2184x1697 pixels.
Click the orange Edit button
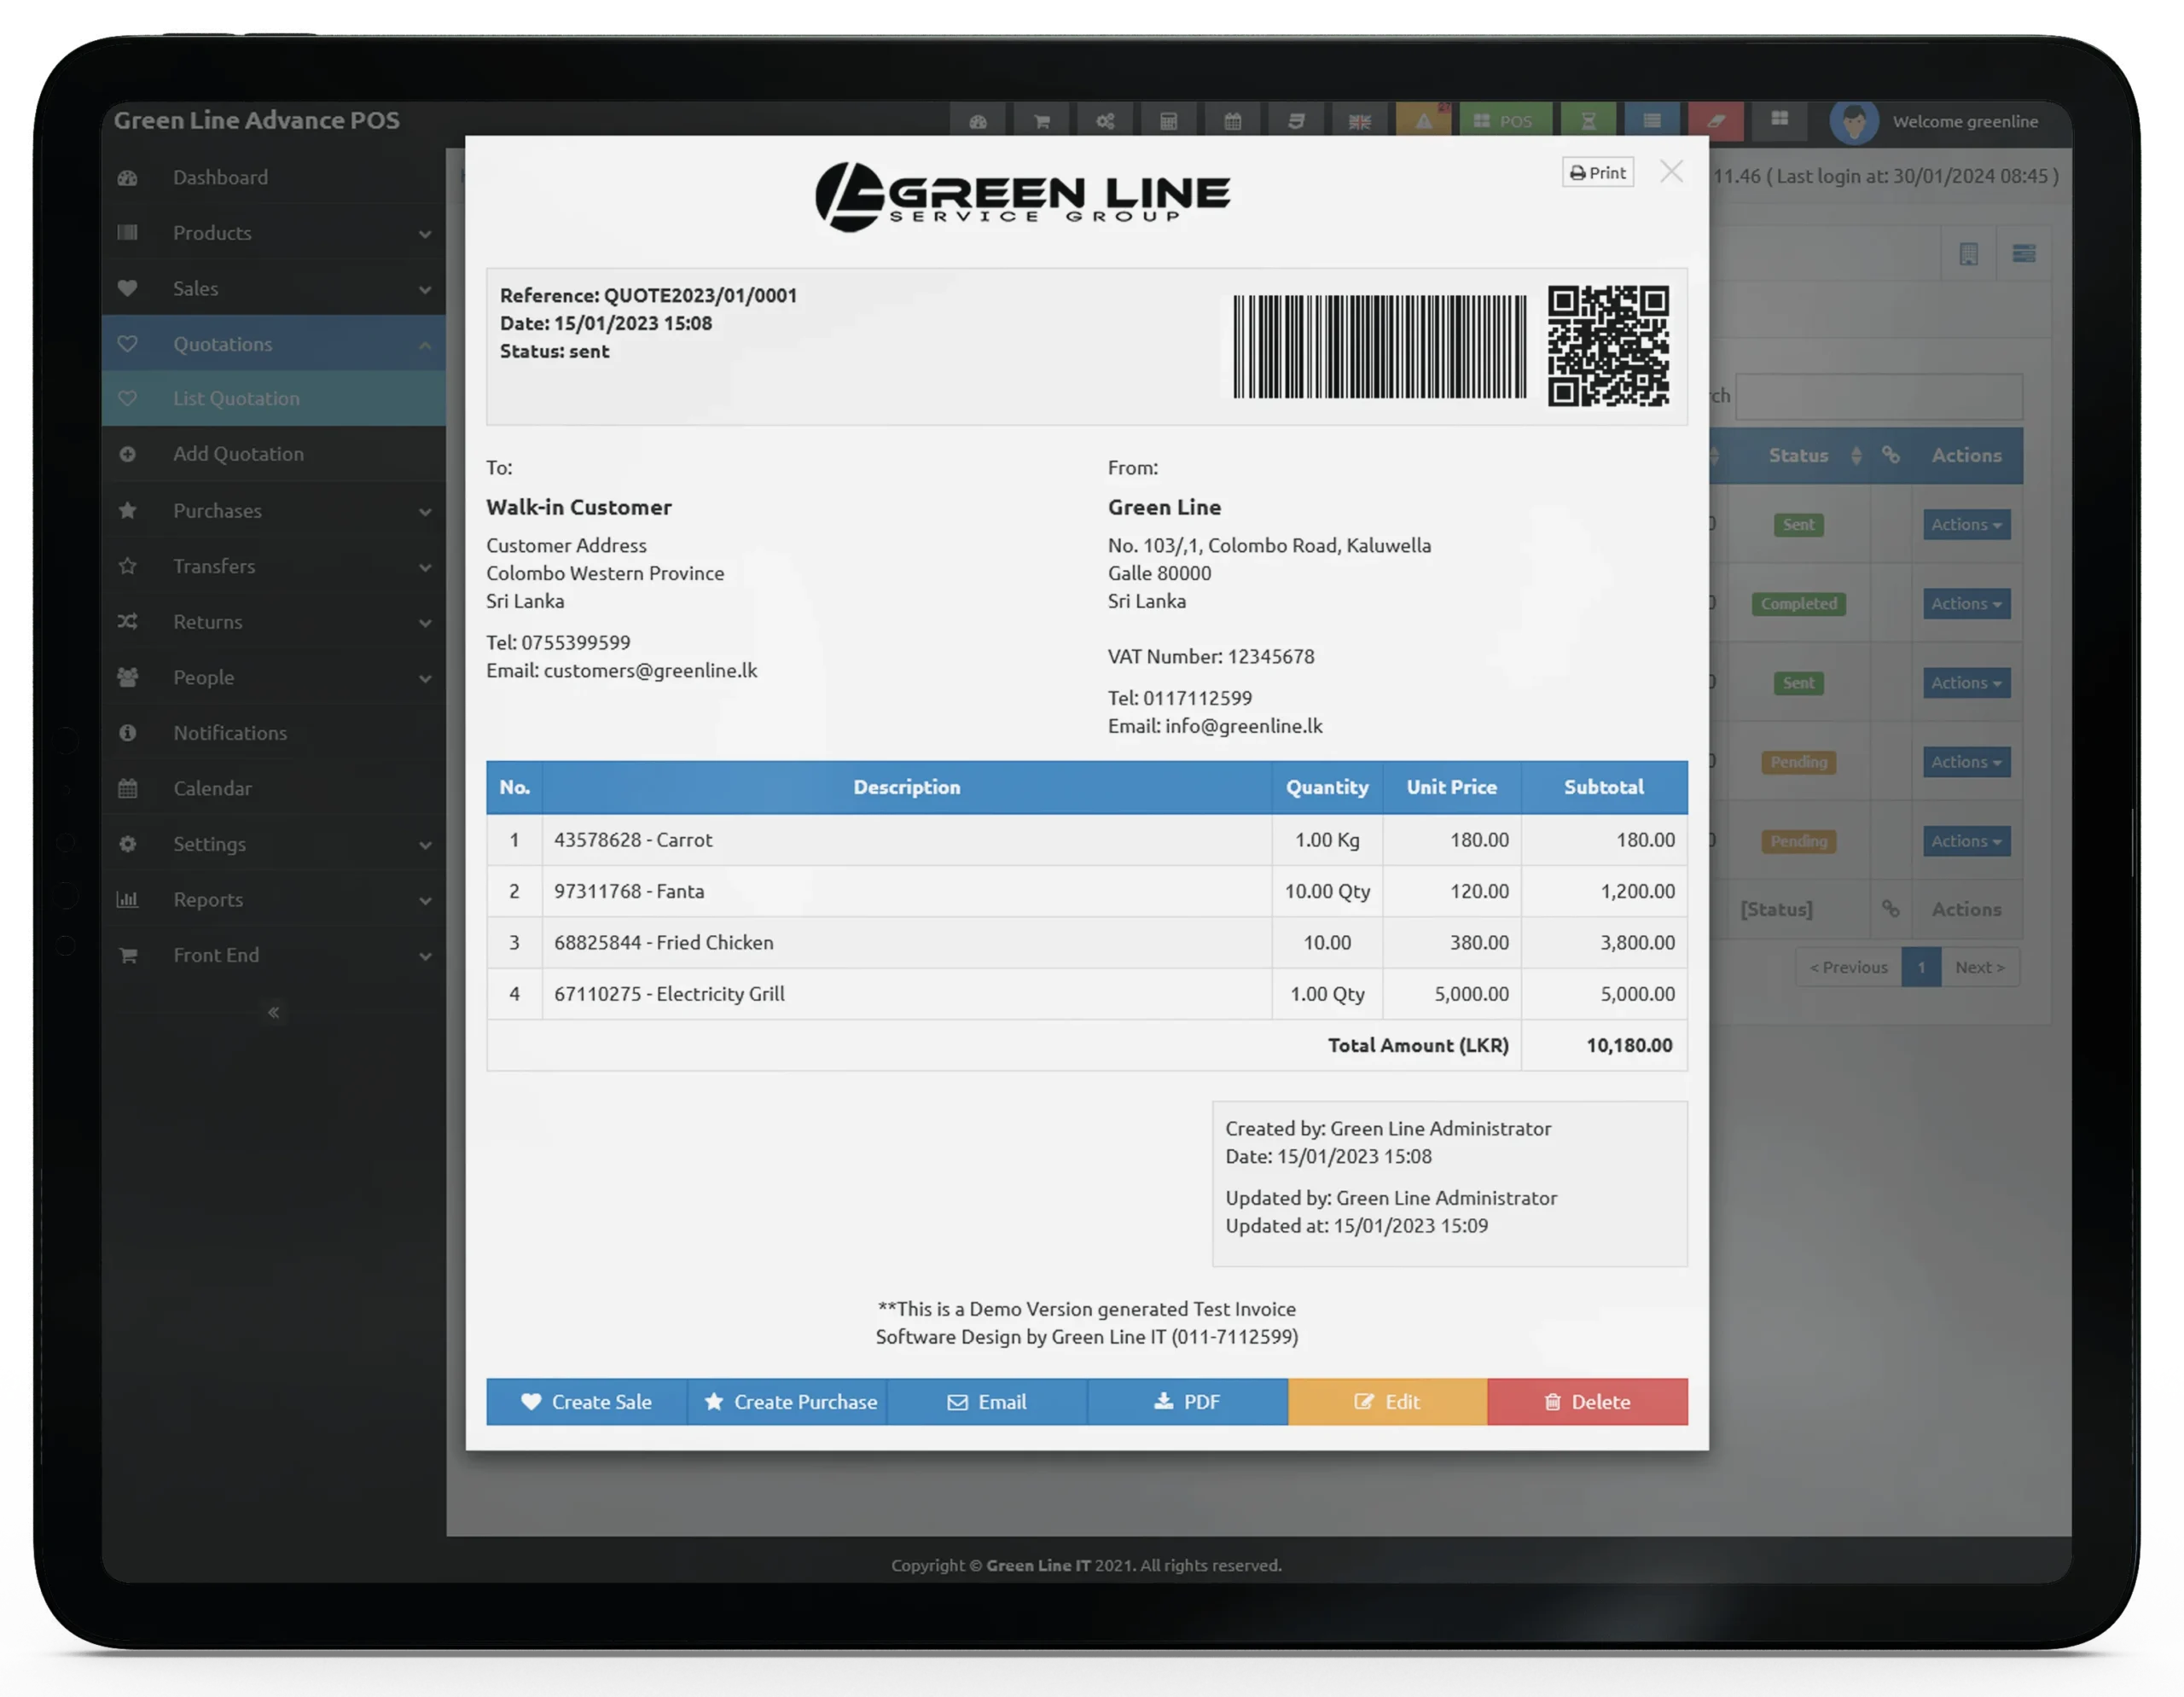tap(1387, 1402)
